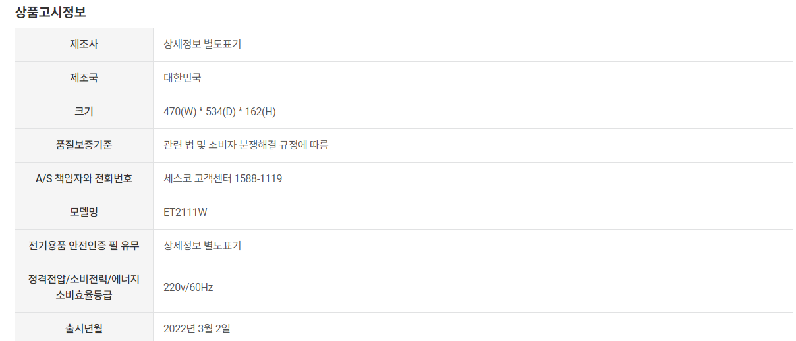This screenshot has width=796, height=341.
Task: Click the 대한민국 country value
Action: click(183, 78)
